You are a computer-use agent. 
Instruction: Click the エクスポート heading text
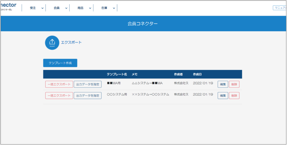click(71, 43)
